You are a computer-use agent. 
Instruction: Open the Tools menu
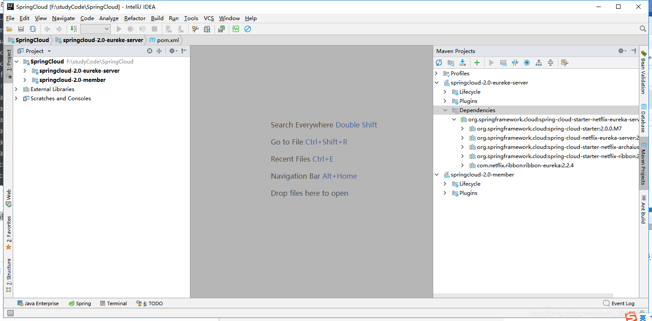[x=191, y=18]
